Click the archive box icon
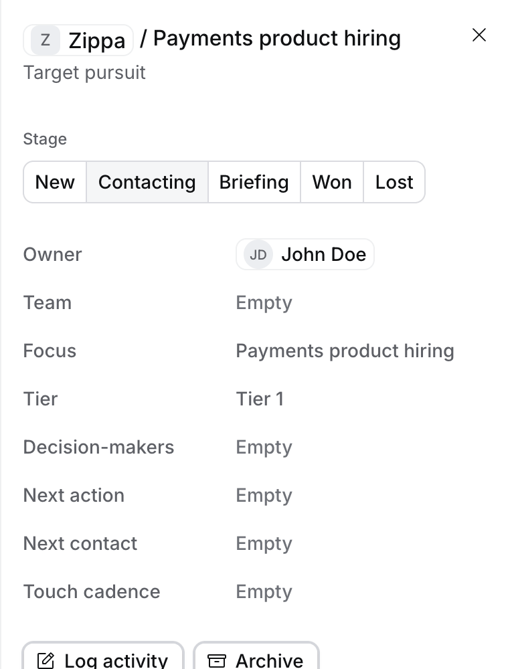This screenshot has width=514, height=669. point(216,660)
